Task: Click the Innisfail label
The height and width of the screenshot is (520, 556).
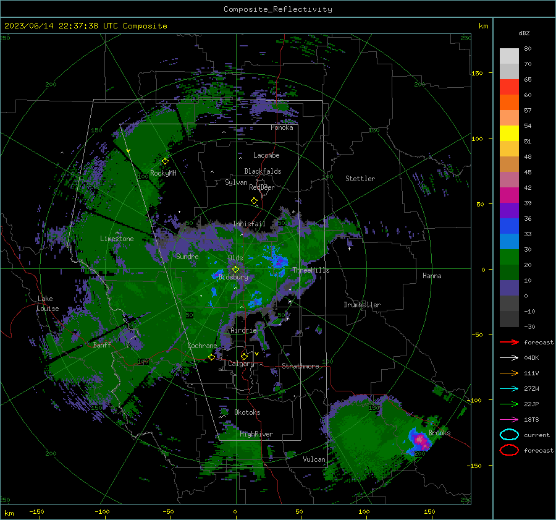Action: (x=249, y=224)
